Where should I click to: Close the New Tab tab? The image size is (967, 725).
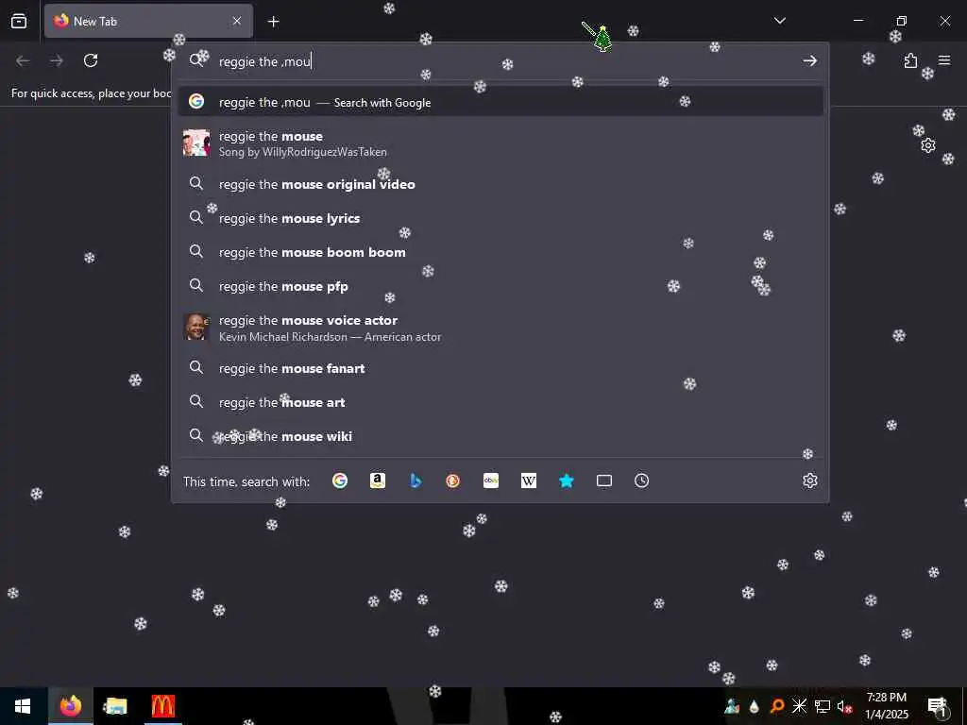point(237,21)
